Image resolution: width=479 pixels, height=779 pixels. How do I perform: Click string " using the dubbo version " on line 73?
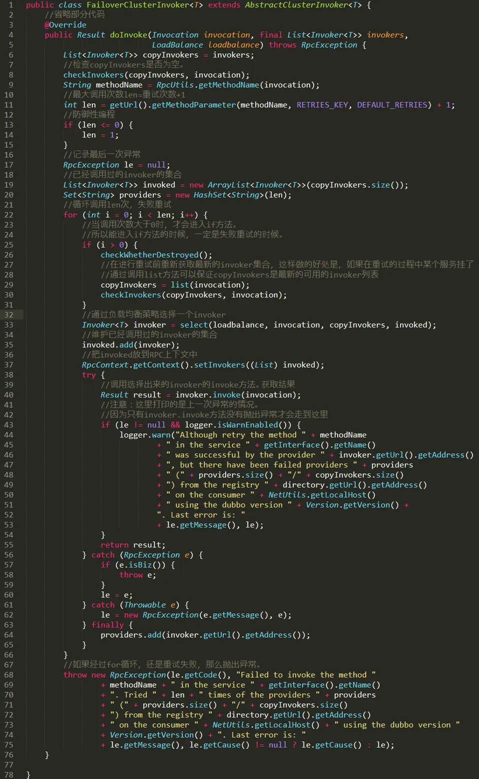397,725
